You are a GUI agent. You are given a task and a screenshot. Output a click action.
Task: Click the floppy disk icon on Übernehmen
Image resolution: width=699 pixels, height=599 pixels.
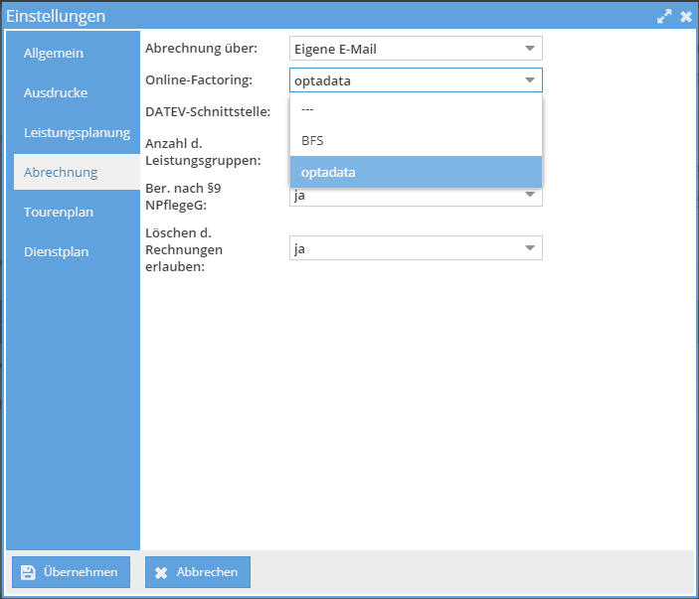tap(28, 572)
